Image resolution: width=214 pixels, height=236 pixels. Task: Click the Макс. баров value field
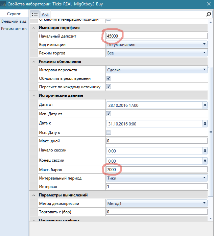[x=156, y=169]
